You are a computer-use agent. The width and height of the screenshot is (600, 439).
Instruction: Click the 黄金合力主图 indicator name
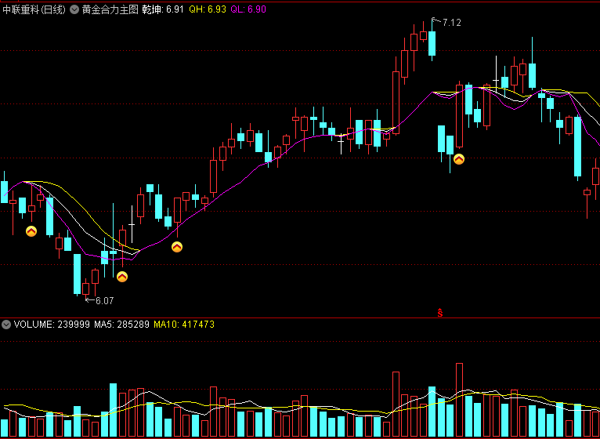pos(110,9)
